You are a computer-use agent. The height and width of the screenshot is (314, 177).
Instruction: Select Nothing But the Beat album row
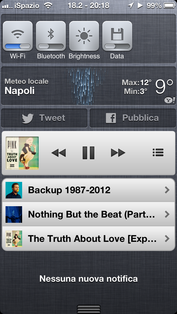(x=88, y=214)
